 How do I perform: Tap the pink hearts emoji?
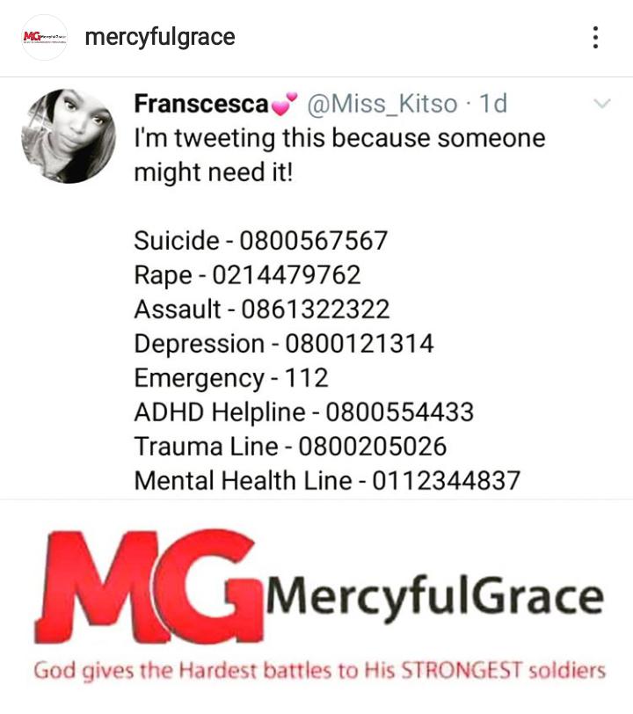pos(284,105)
